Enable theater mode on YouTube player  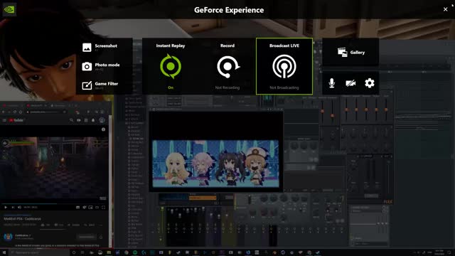click(x=97, y=207)
